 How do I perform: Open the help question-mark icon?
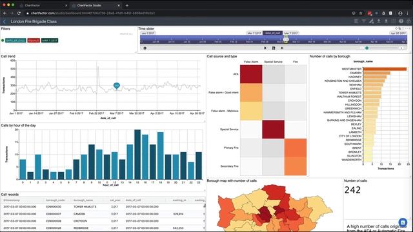[401, 21]
